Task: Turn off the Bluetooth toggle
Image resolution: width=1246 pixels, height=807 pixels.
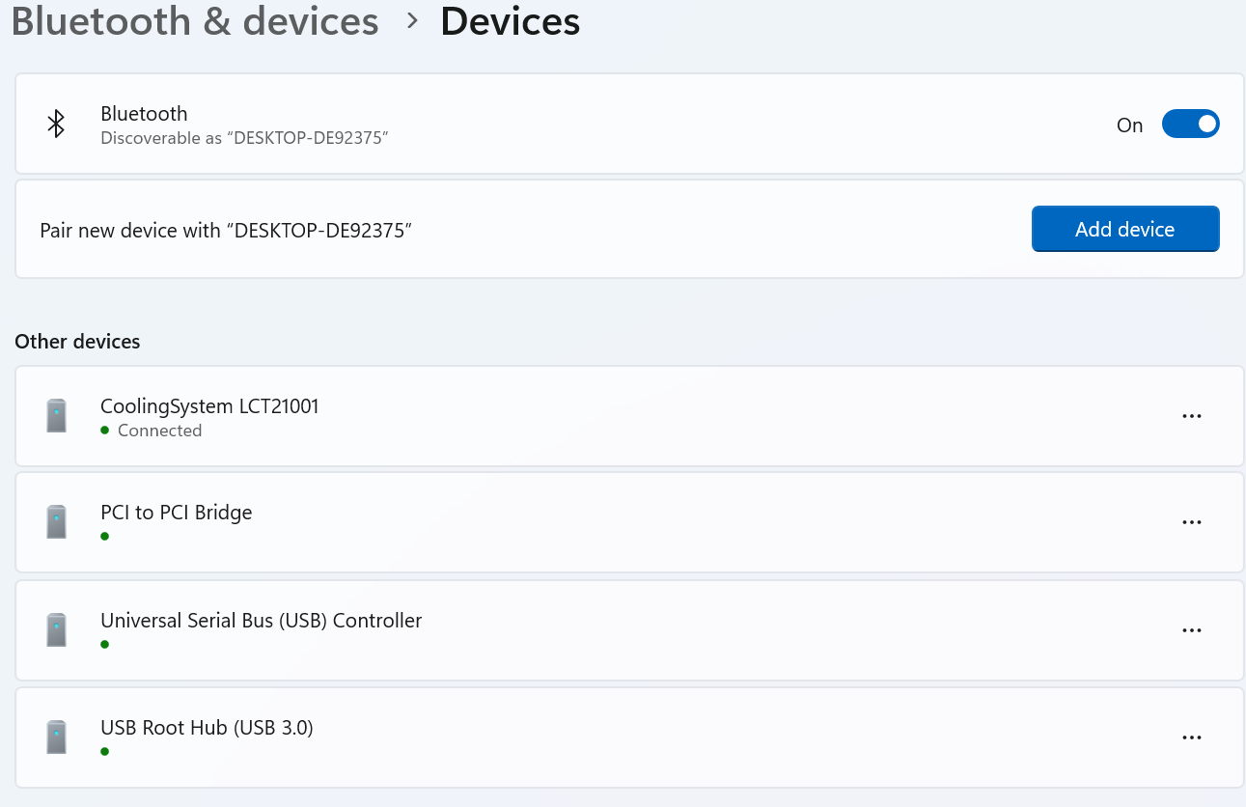Action: pyautogui.click(x=1191, y=125)
